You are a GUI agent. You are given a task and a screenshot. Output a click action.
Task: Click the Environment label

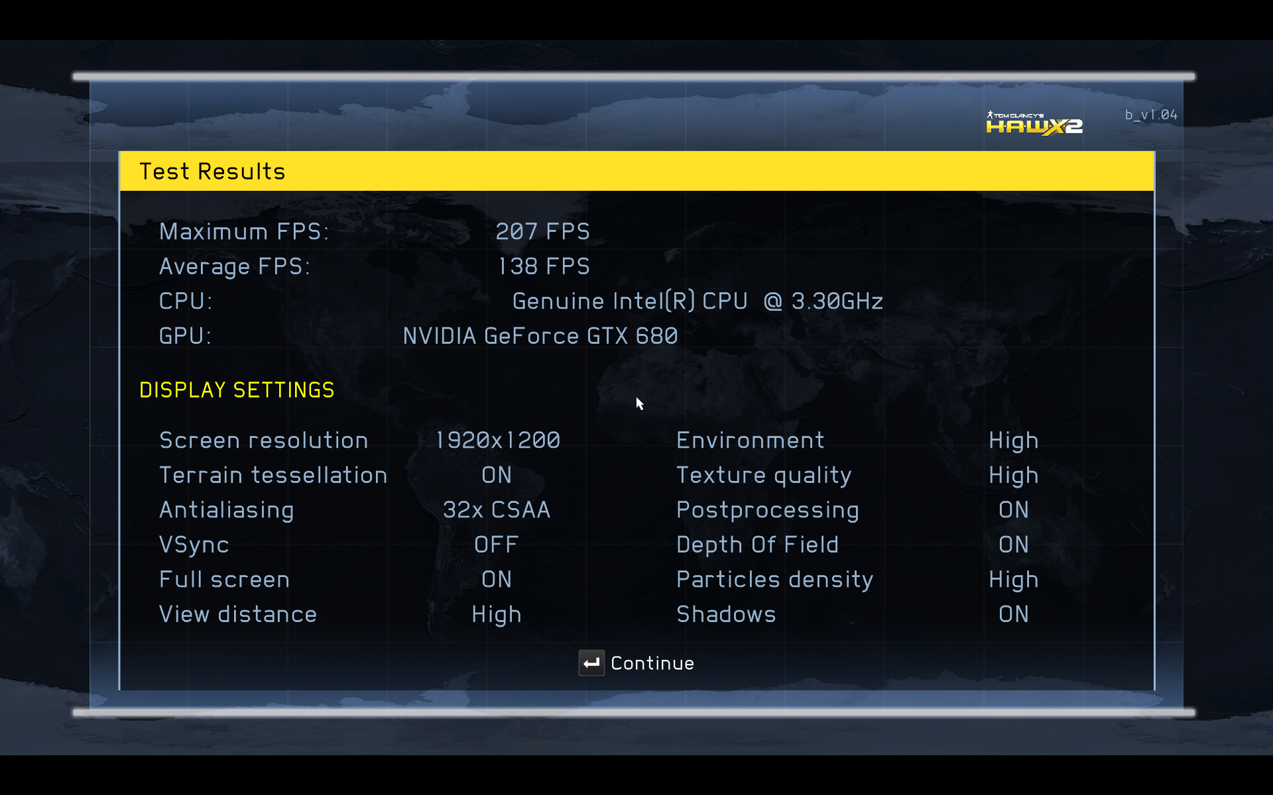coord(751,441)
